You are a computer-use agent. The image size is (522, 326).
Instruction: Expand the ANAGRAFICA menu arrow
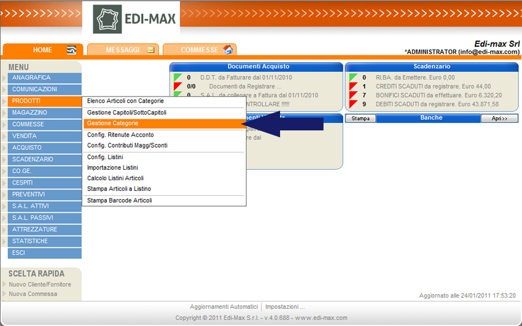[4, 78]
